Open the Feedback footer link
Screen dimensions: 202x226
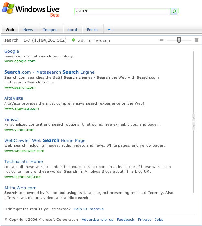[x=125, y=220]
